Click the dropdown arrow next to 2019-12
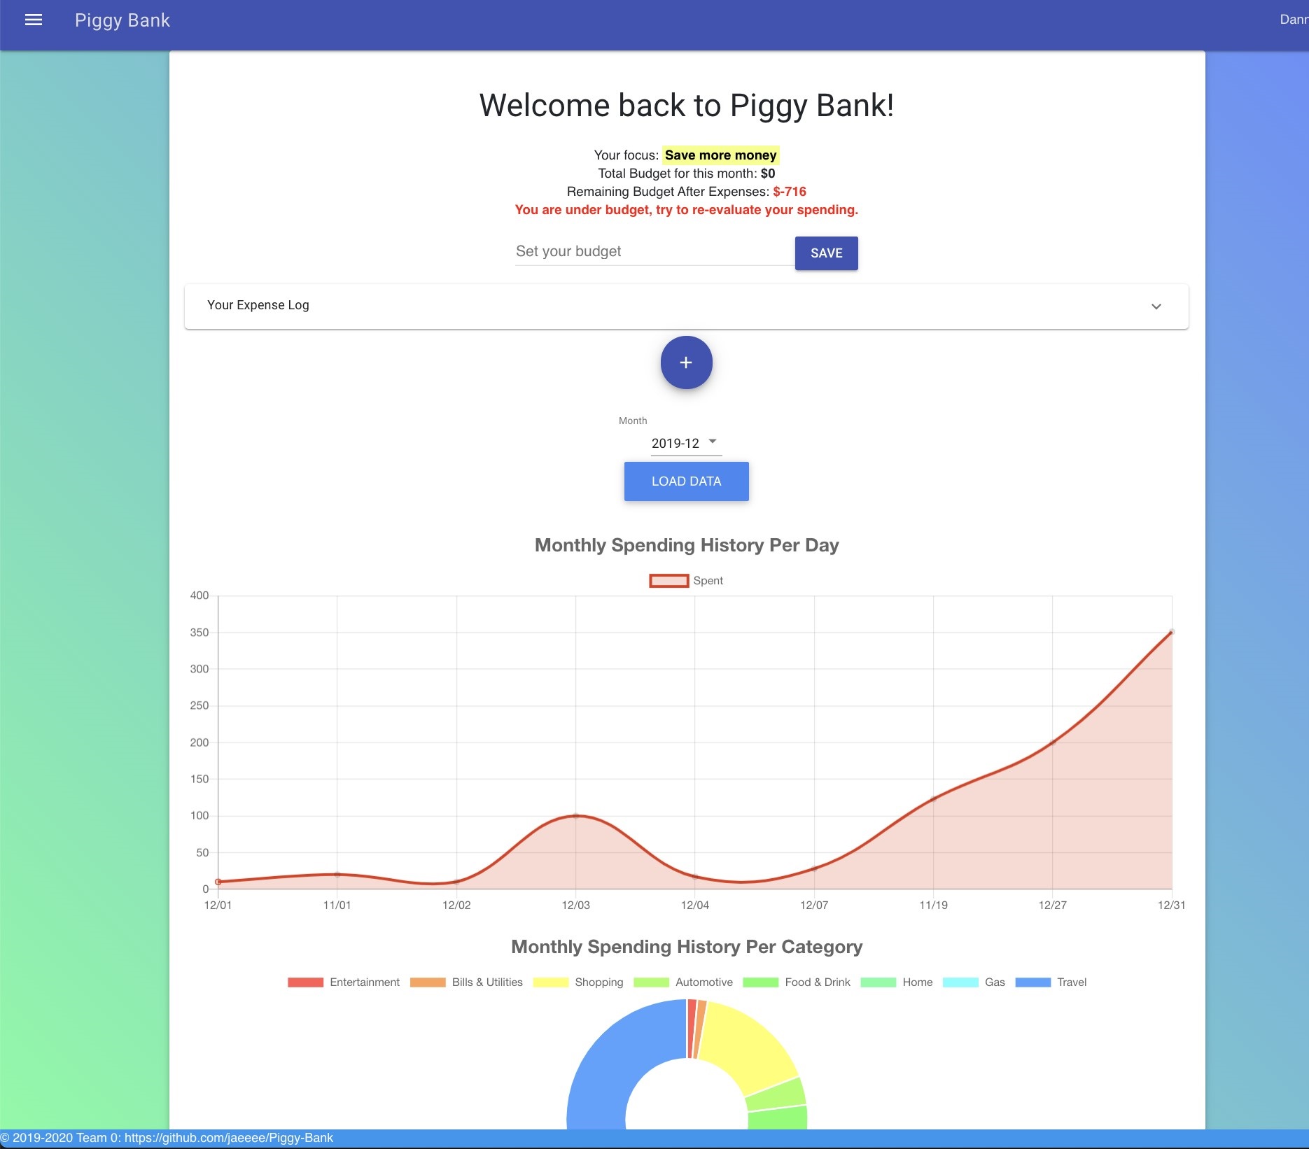The height and width of the screenshot is (1149, 1309). [713, 442]
